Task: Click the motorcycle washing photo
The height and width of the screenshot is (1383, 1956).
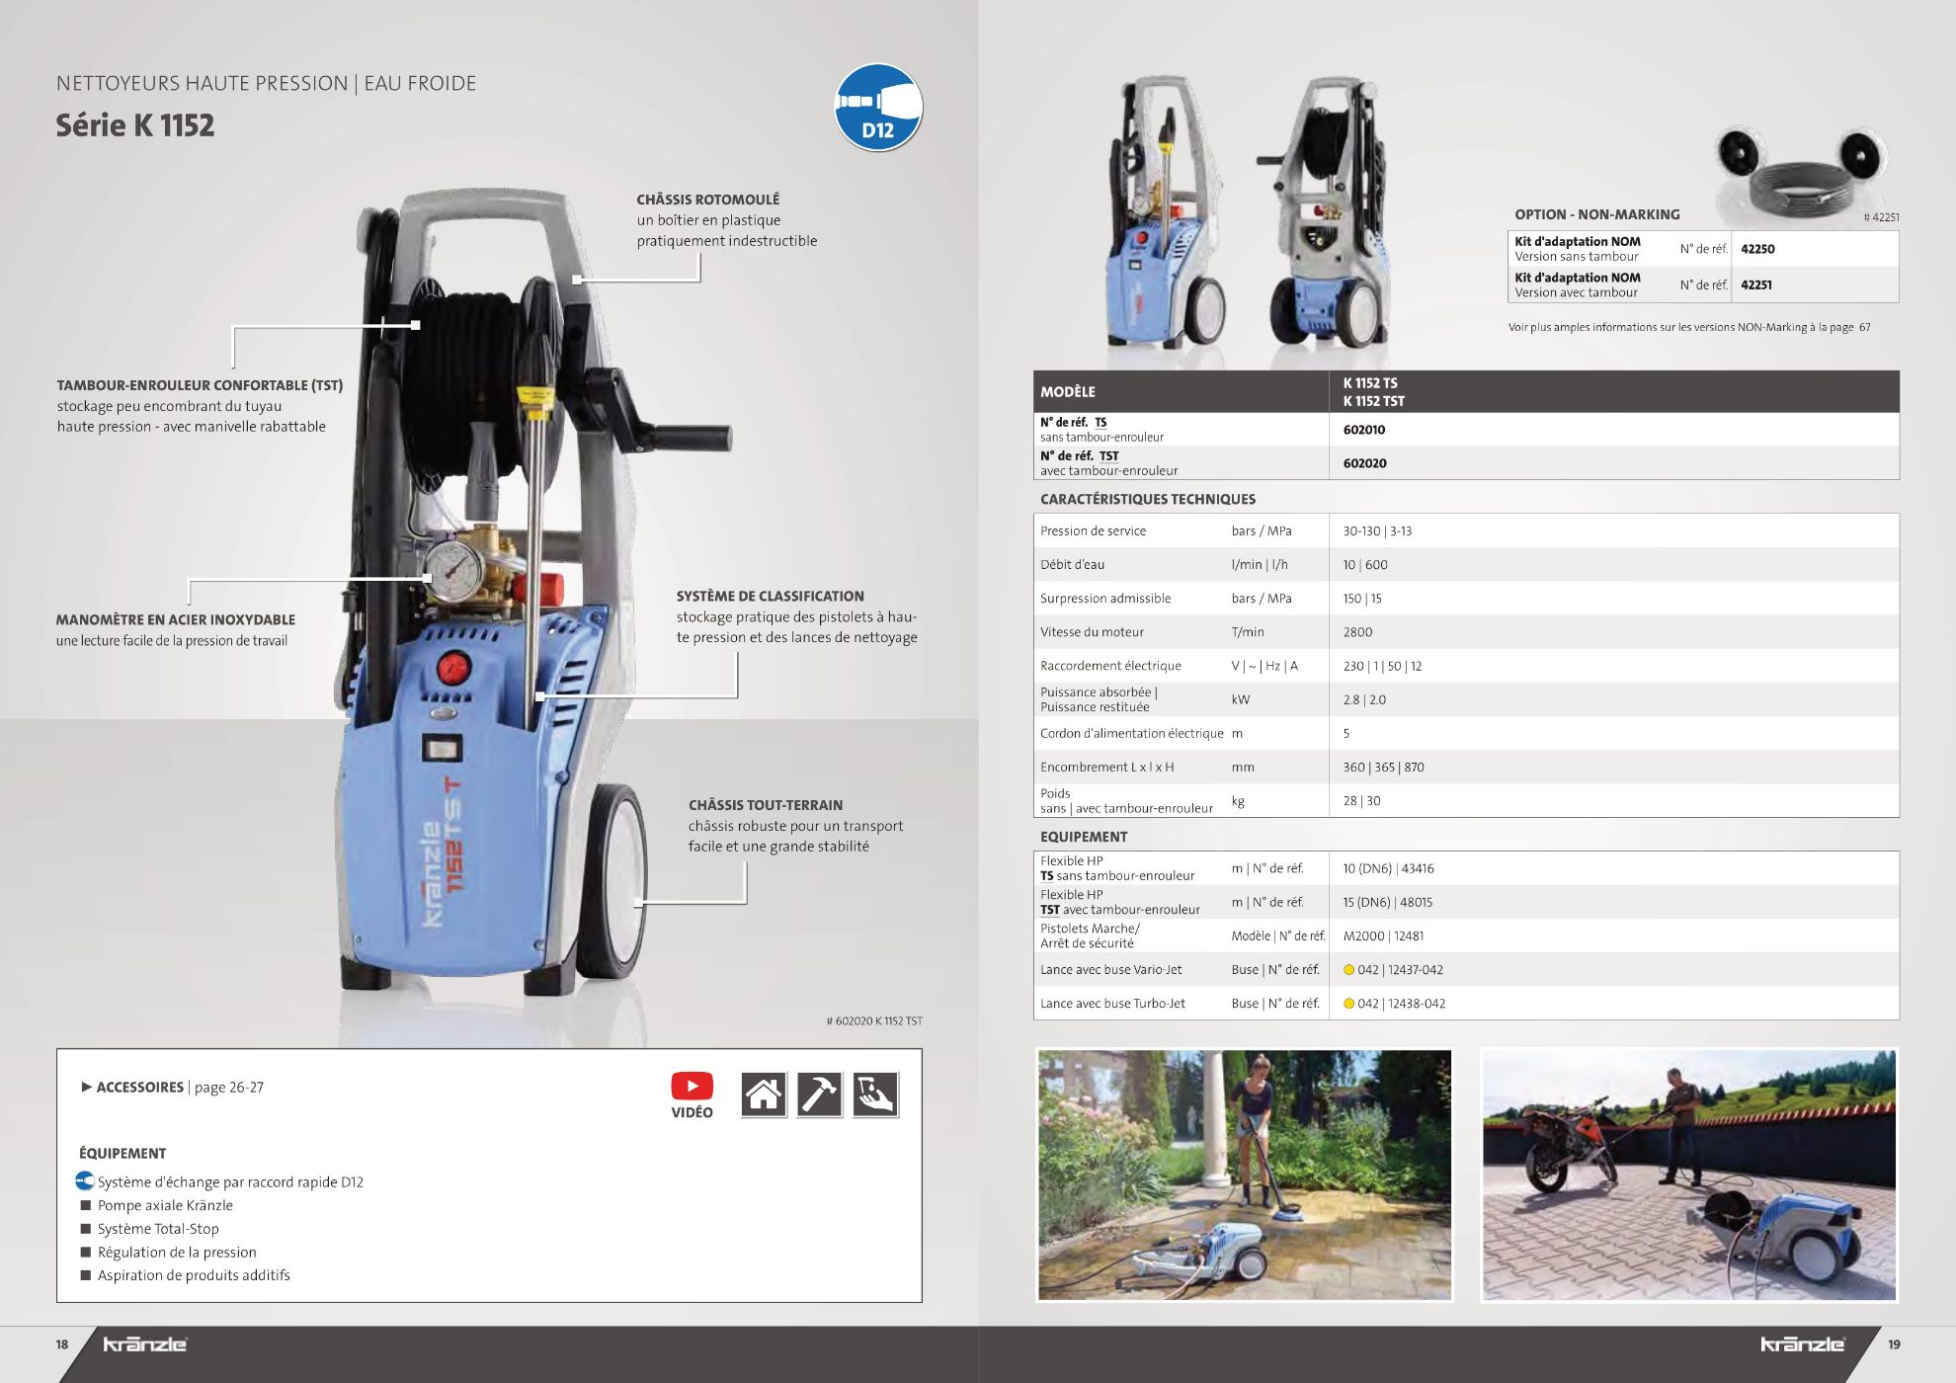Action: pyautogui.click(x=1688, y=1175)
